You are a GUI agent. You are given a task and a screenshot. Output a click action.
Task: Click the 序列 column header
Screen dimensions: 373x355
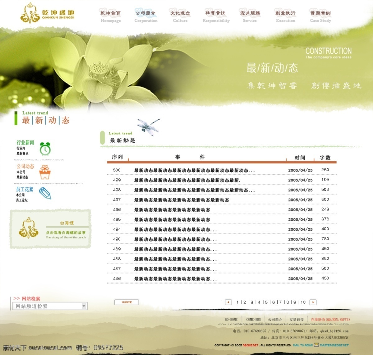[x=117, y=157]
